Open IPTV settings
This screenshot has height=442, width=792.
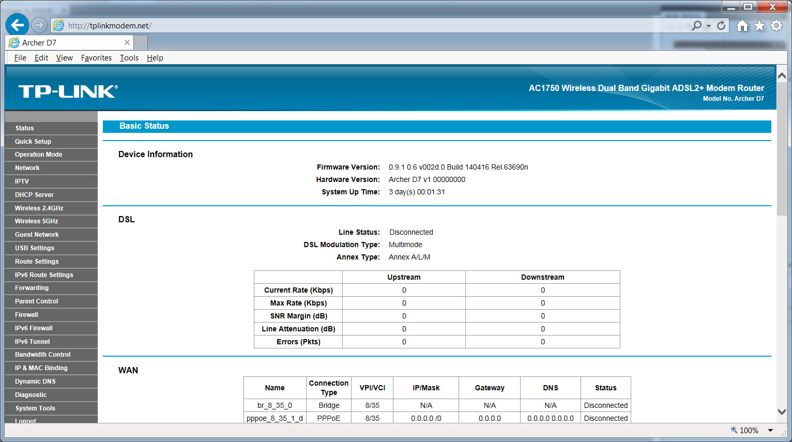pyautogui.click(x=51, y=181)
